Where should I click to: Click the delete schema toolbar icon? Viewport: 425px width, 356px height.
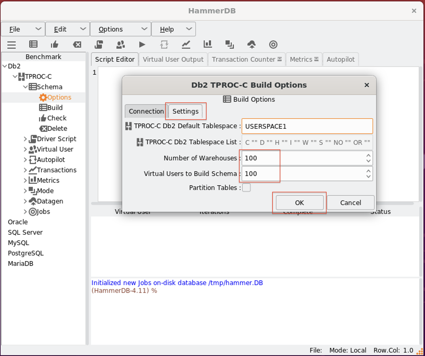[x=77, y=45]
